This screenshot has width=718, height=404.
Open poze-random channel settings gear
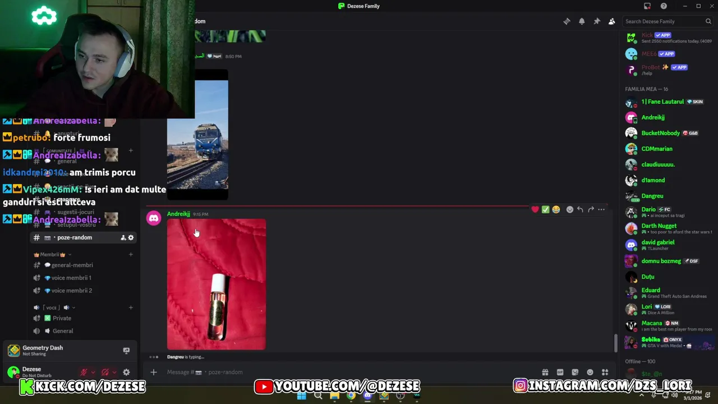(131, 237)
